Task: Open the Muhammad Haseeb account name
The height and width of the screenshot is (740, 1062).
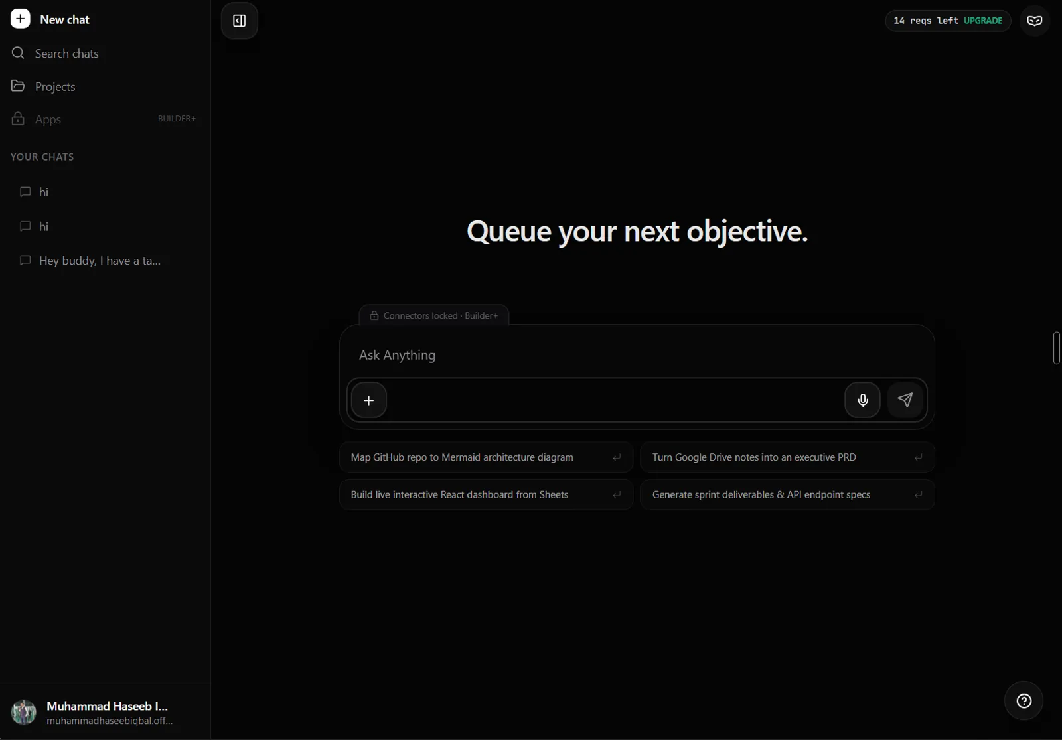Action: pyautogui.click(x=107, y=706)
